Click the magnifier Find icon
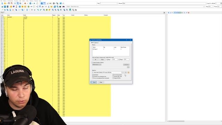Image resolution: width=222 pixels, height=125 pixels. click(x=44, y=10)
